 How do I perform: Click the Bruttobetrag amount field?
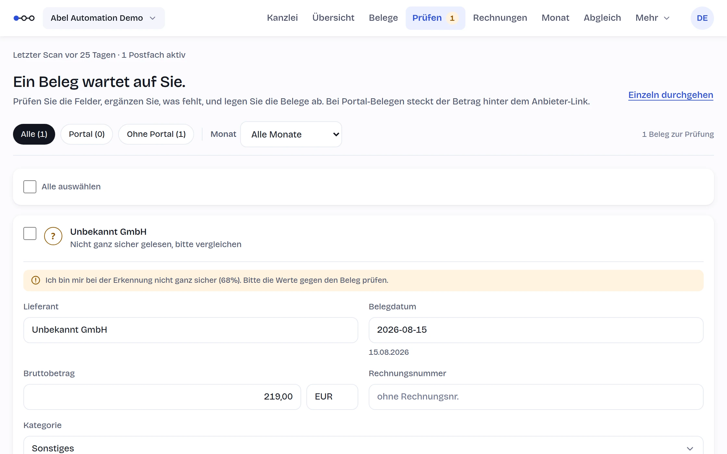162,397
